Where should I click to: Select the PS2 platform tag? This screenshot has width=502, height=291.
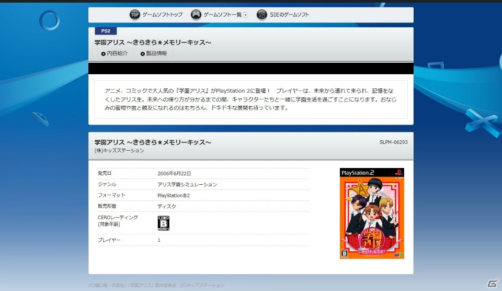click(x=106, y=31)
